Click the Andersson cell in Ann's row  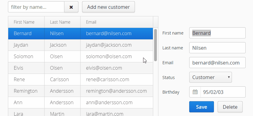click(63, 103)
